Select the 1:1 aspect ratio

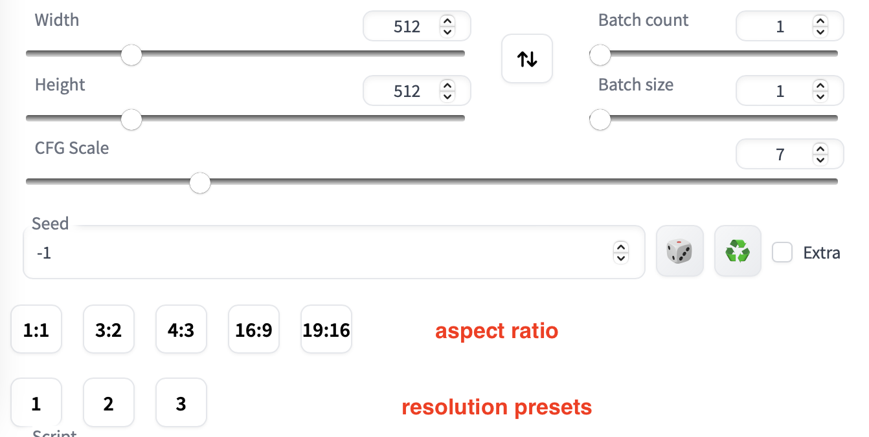pyautogui.click(x=36, y=329)
